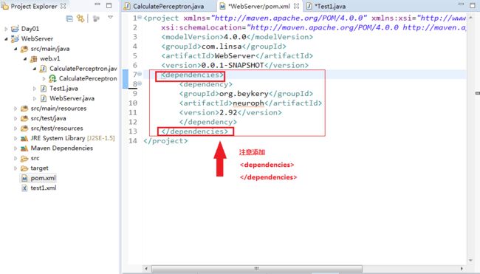Viewport: 480px width, 274px height.
Task: Expand JRE System Library node
Action: pyautogui.click(x=16, y=138)
